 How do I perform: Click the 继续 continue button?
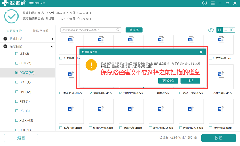point(190,81)
